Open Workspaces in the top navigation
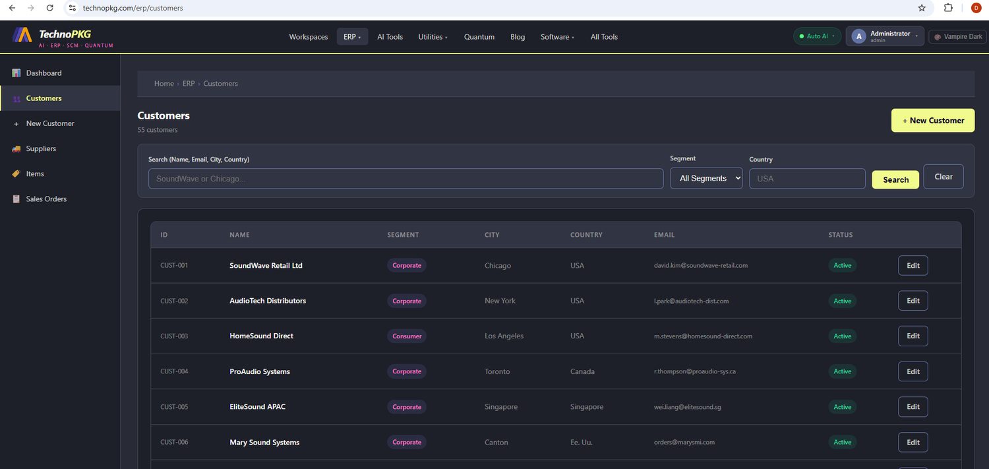Viewport: 989px width, 469px height. 309,37
